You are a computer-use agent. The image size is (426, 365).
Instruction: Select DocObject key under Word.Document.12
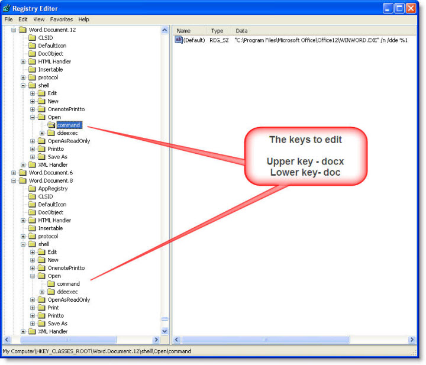(x=50, y=53)
